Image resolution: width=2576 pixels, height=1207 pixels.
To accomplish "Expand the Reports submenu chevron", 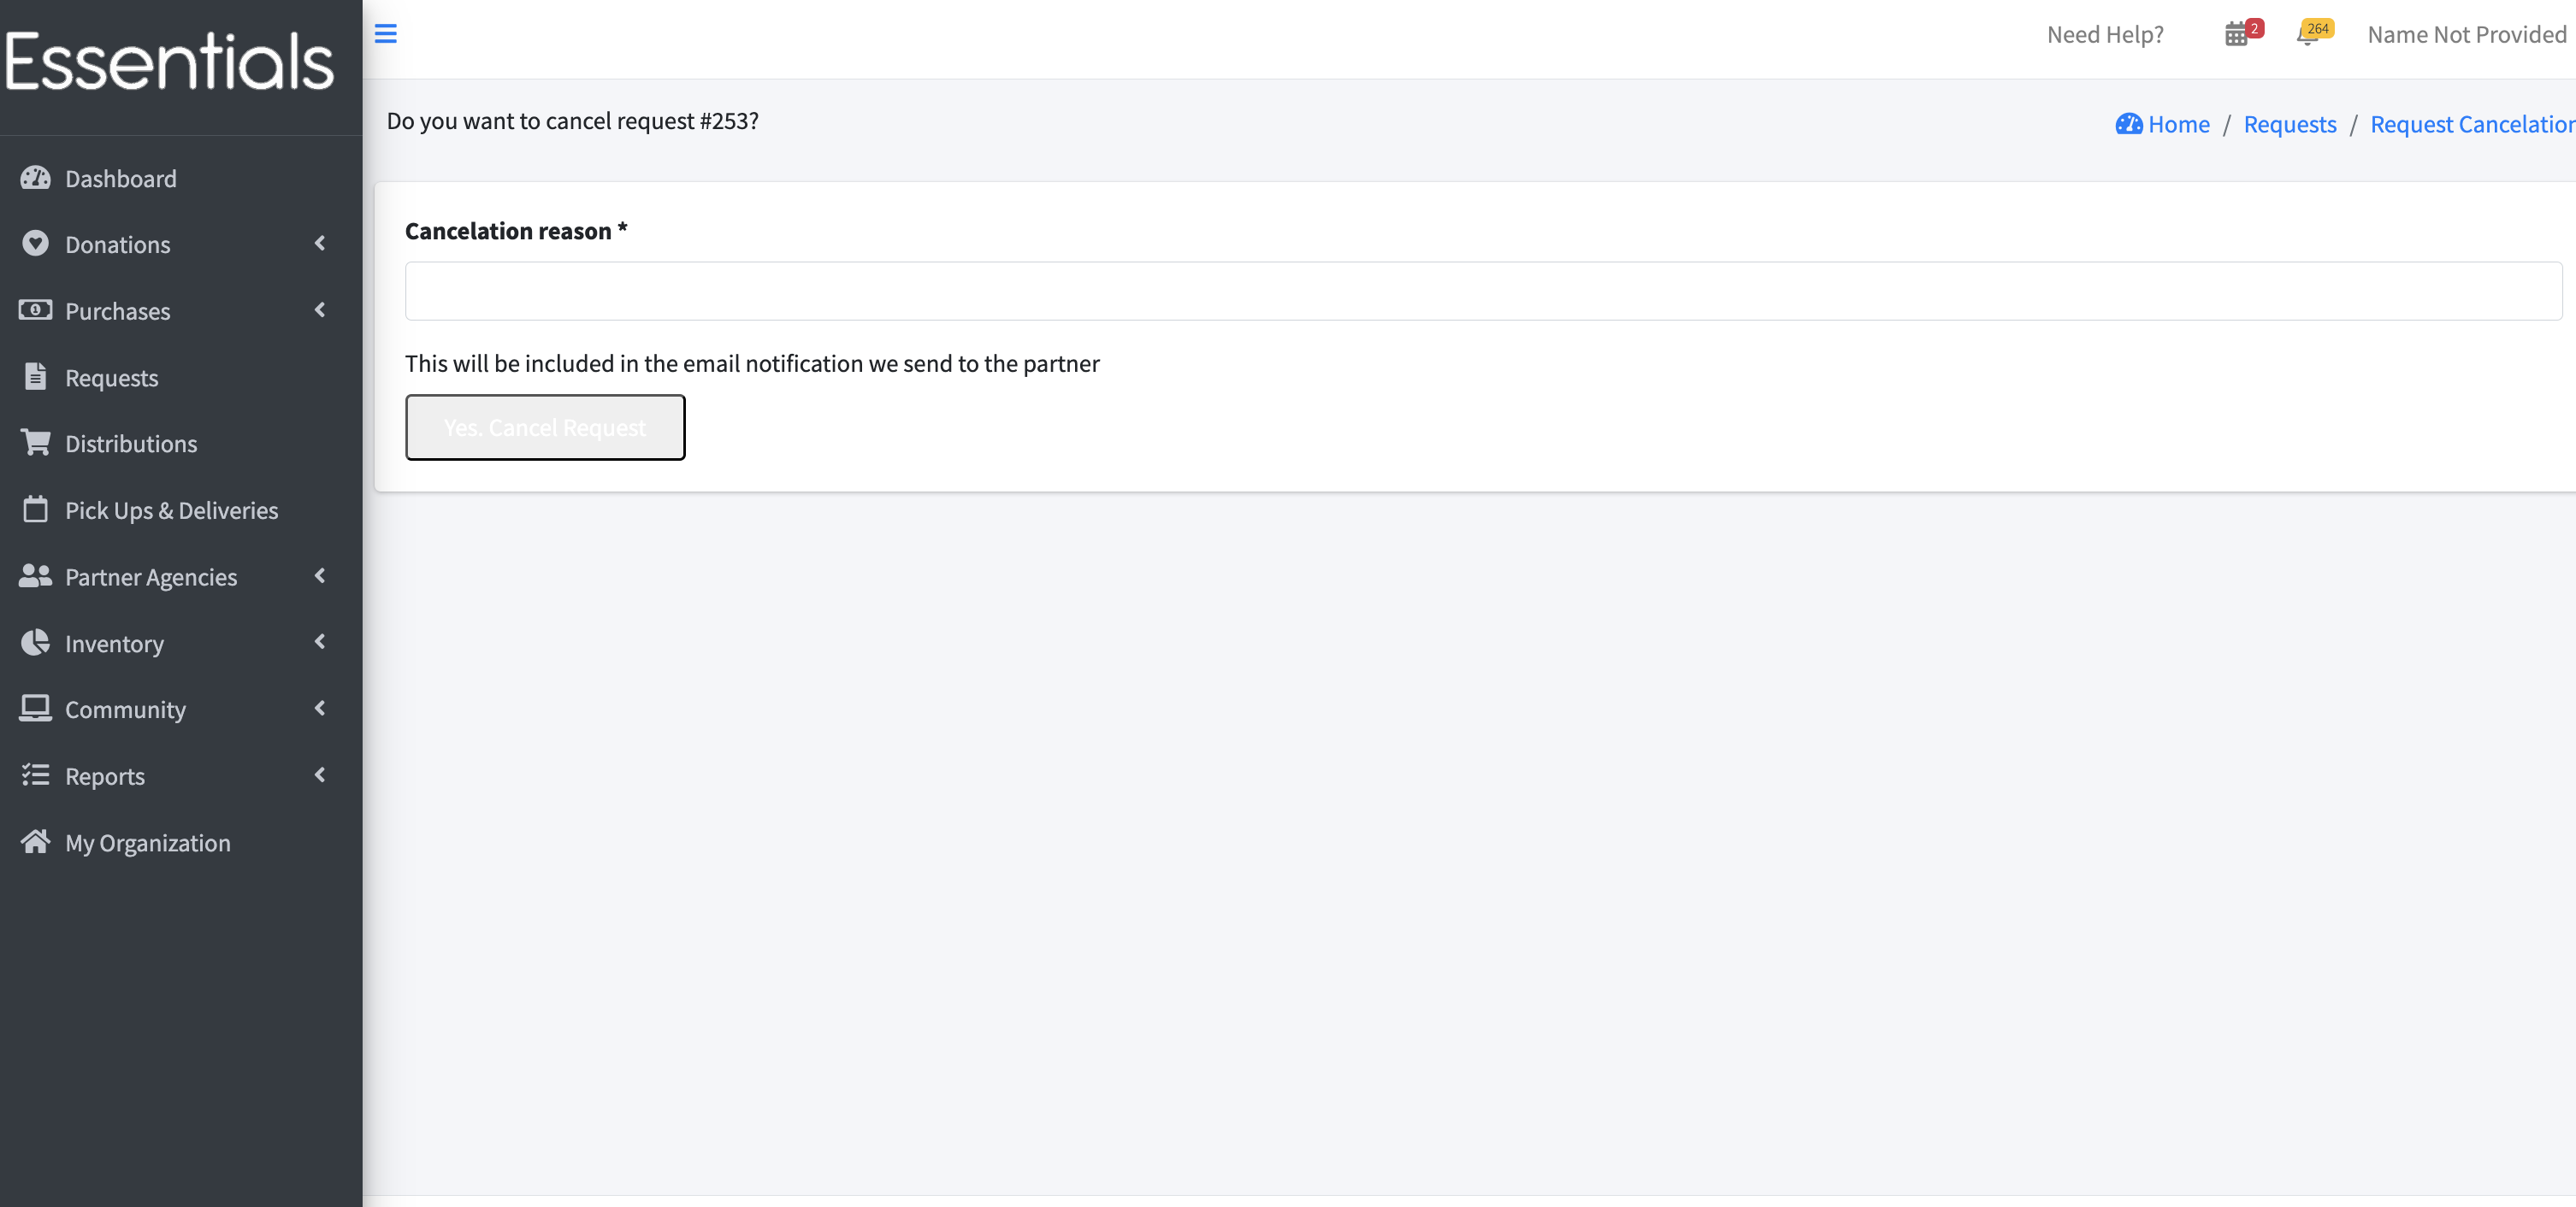I will click(320, 775).
